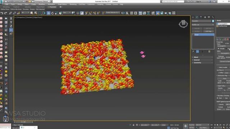Choose the Rectangular Selection Region tool
The width and height of the screenshot is (230, 129).
(x=40, y=13)
